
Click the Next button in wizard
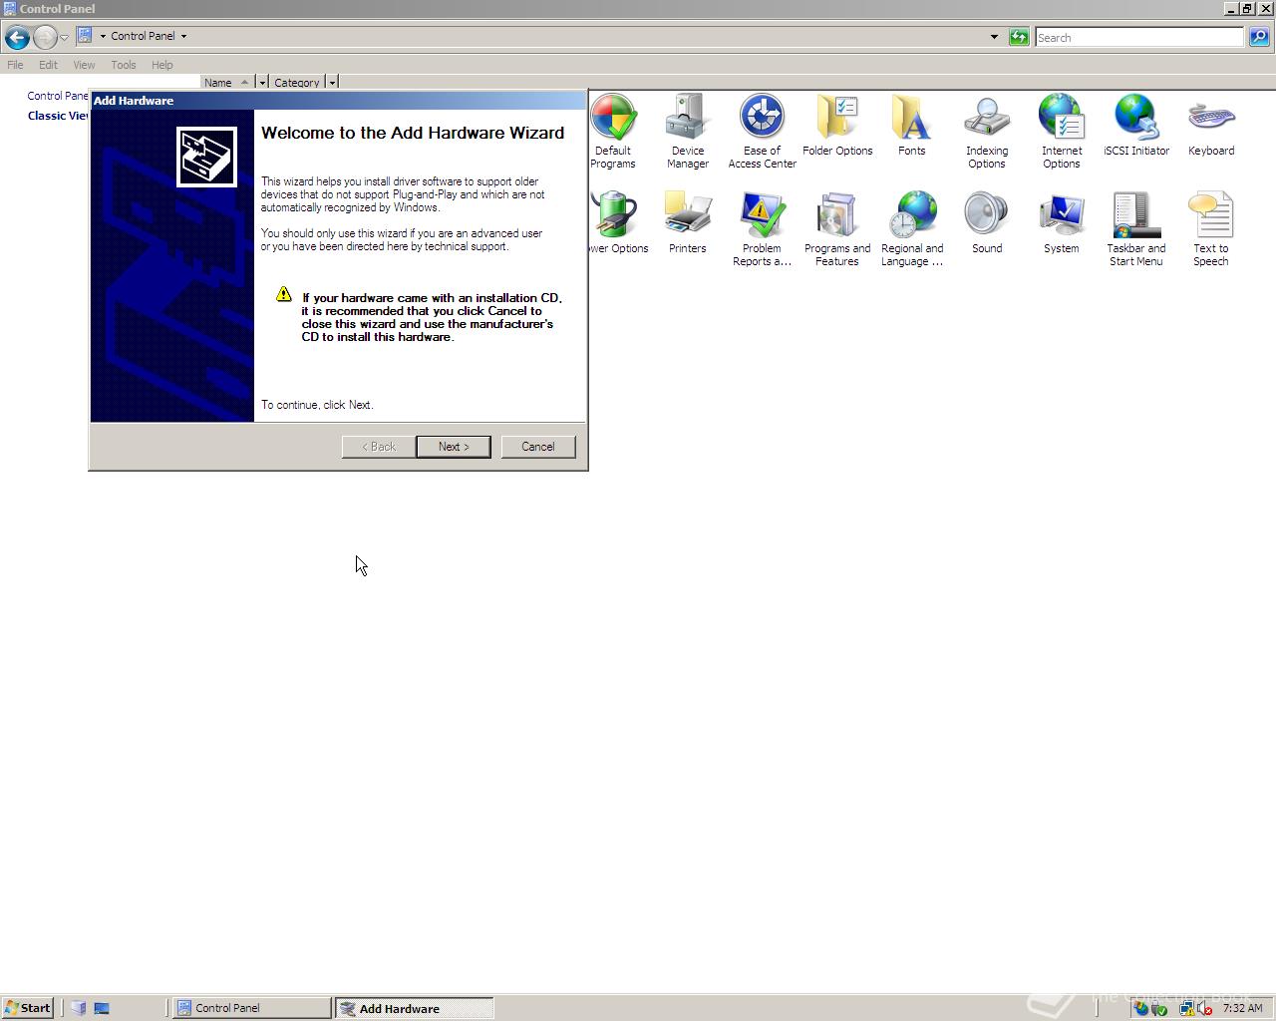pyautogui.click(x=454, y=447)
